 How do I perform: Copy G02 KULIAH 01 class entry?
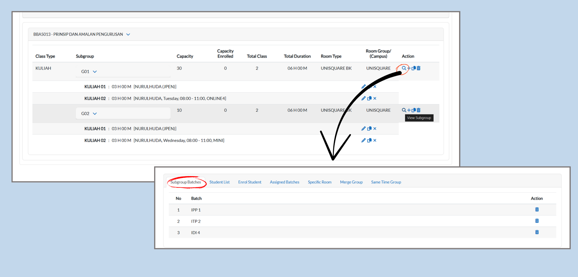369,128
